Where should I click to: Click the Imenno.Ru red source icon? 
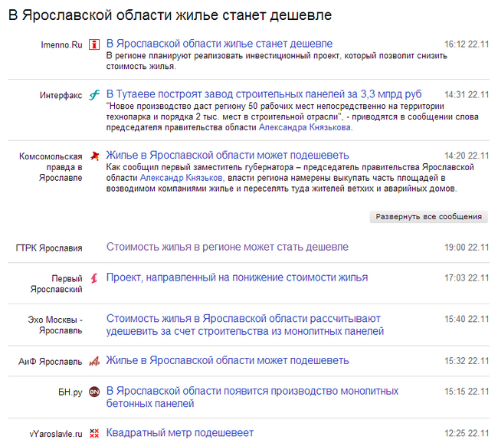pyautogui.click(x=94, y=44)
